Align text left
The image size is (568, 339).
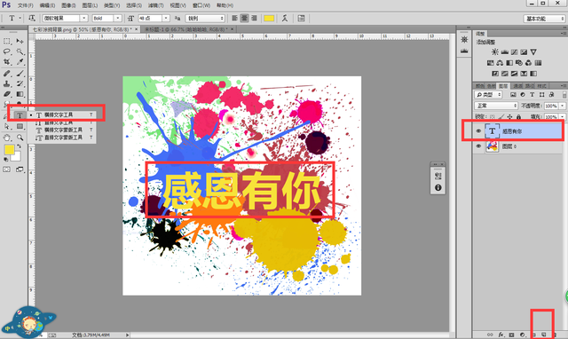tap(234, 18)
